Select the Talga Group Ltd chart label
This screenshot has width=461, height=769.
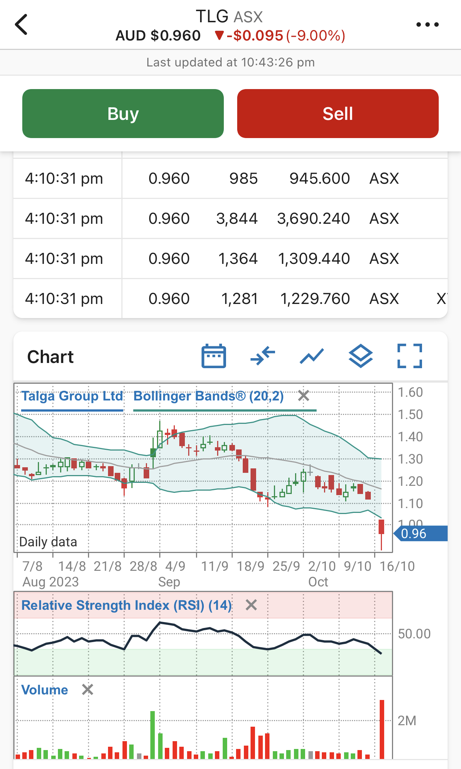tap(72, 396)
